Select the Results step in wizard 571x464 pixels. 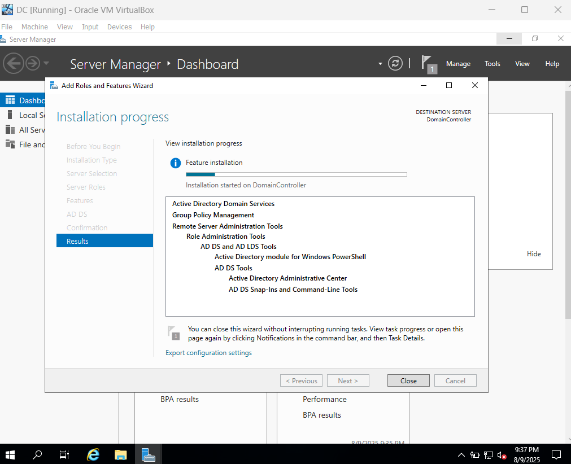[104, 241]
